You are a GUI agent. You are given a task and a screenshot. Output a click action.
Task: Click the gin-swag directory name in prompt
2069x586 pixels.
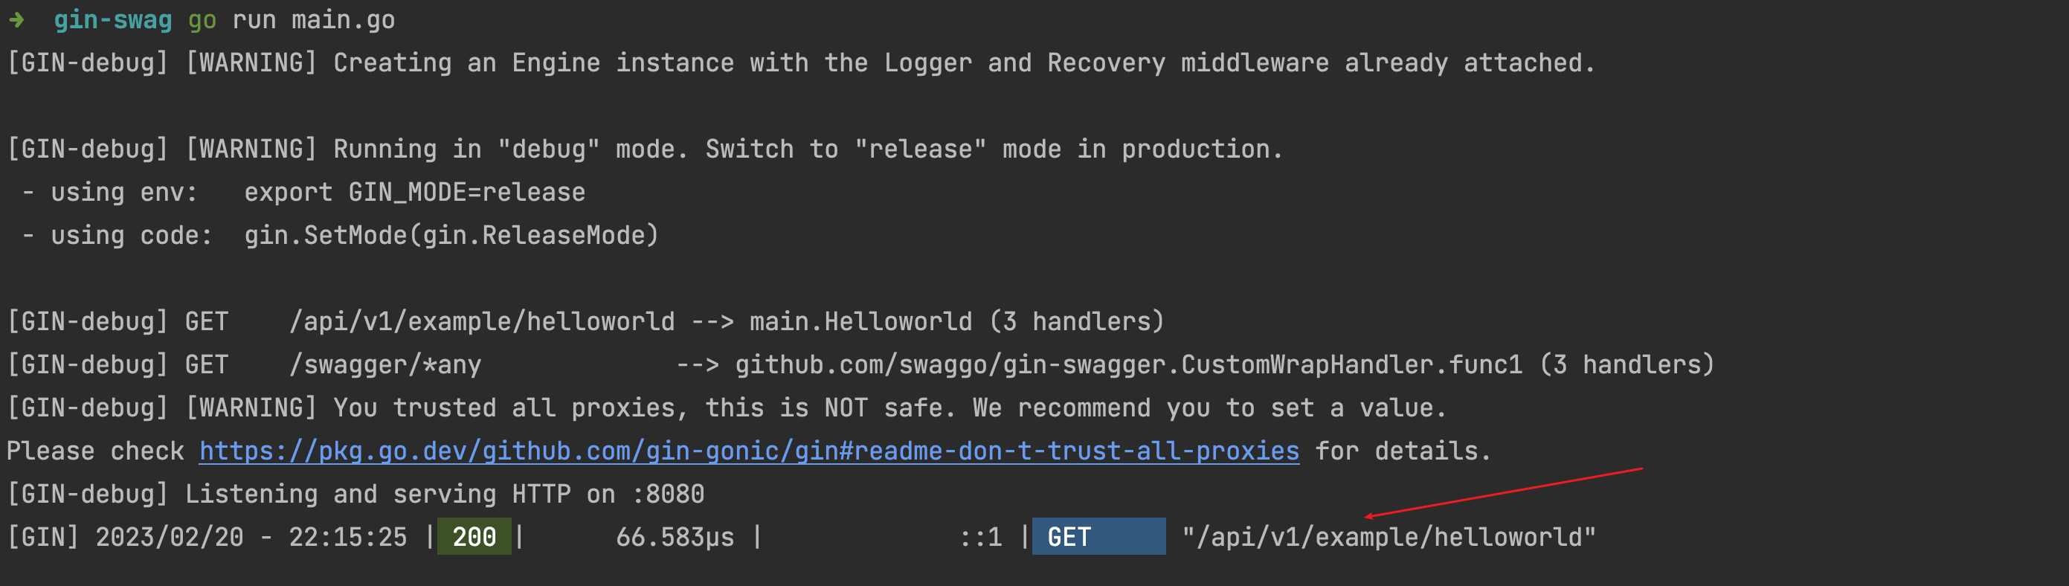click(x=112, y=20)
